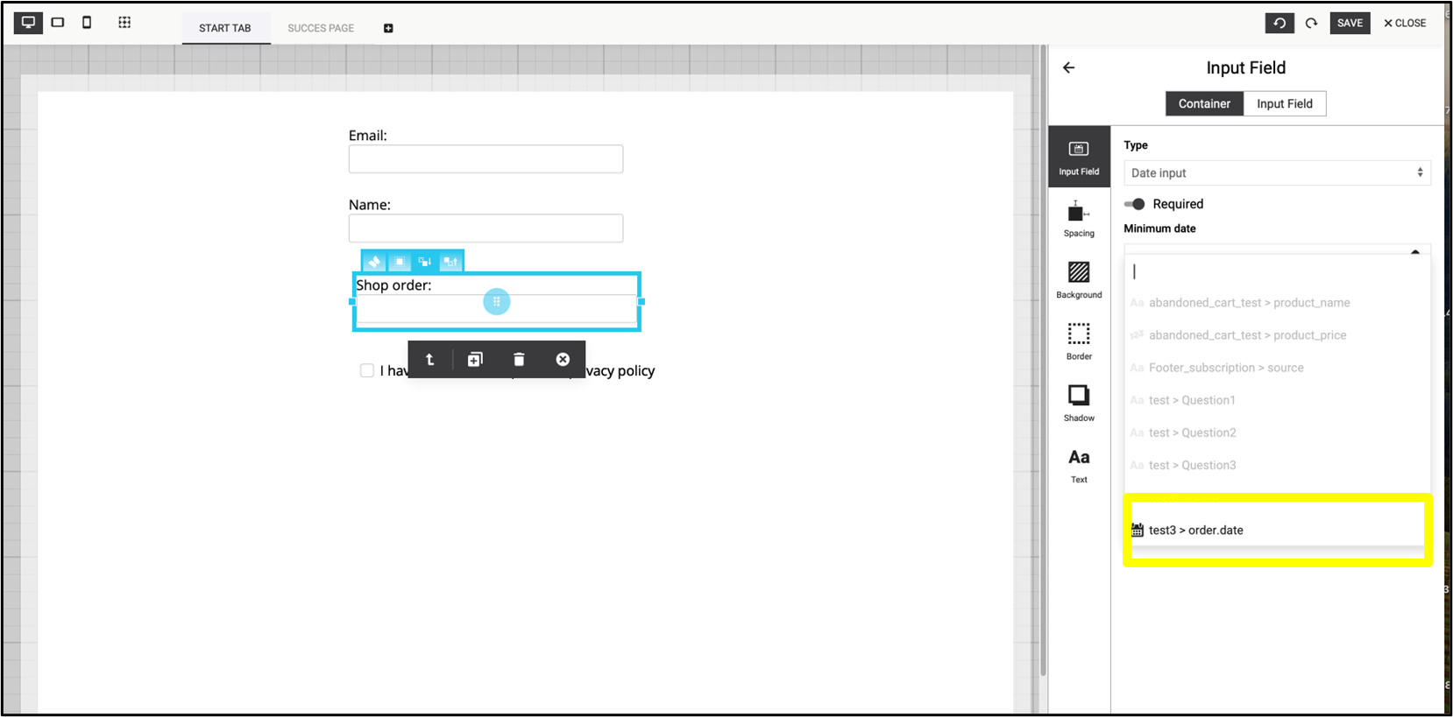Toggle the grid overlay icon
Image resolution: width=1453 pixels, height=717 pixels.
click(124, 23)
